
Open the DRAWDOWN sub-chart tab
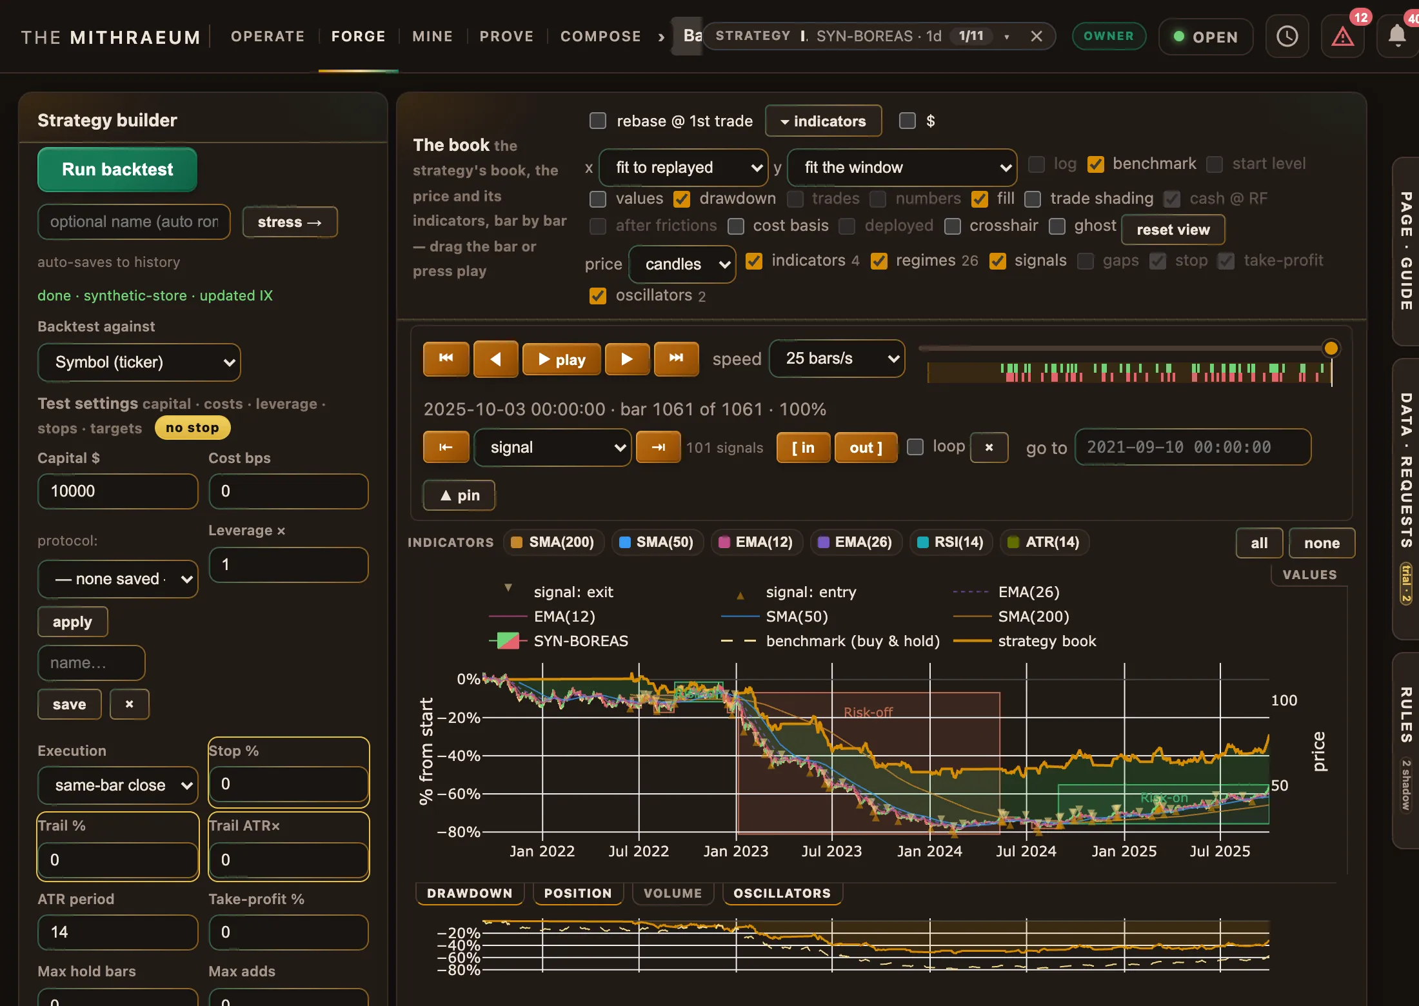click(470, 893)
